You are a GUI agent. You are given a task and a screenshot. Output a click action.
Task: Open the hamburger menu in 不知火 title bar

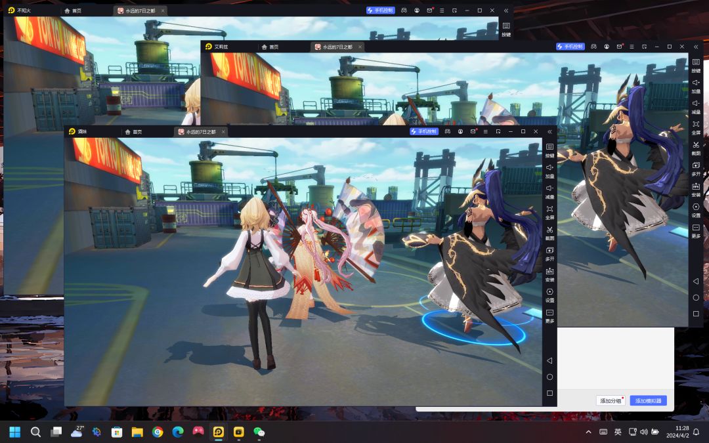[442, 11]
